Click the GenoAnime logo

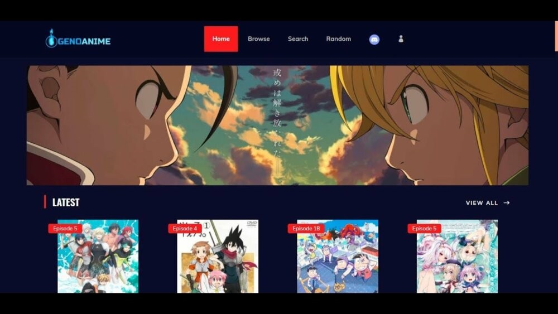pos(78,38)
